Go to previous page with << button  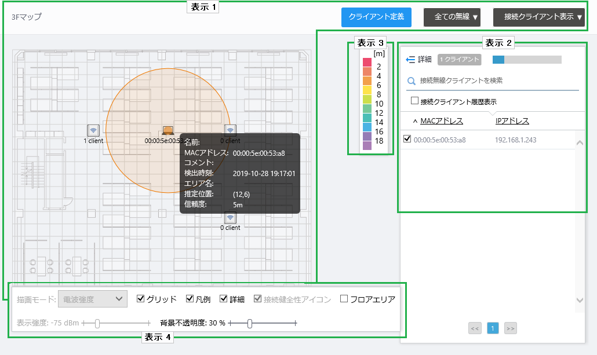pos(475,328)
